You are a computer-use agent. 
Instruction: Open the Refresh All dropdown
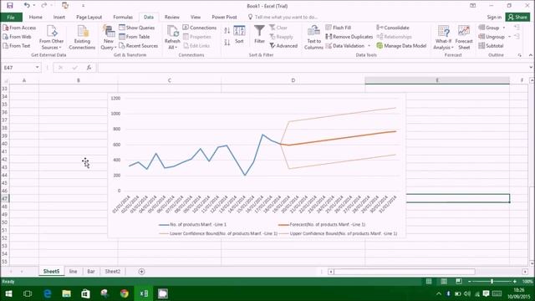point(172,38)
